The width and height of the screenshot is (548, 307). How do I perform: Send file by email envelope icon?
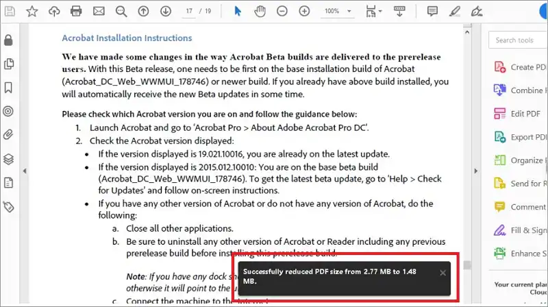click(99, 11)
